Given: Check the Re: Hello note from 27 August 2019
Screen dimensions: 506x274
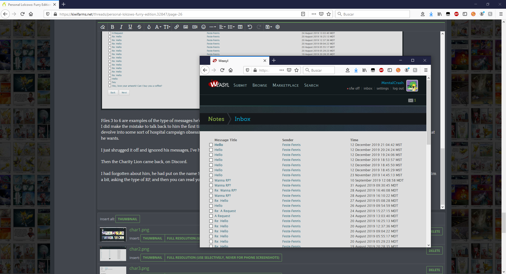Looking at the screenshot, I should 211,201.
